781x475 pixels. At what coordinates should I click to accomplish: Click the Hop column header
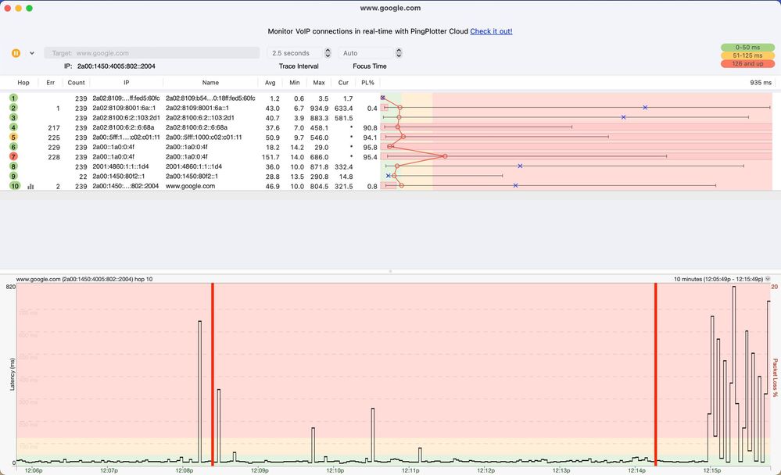[23, 83]
